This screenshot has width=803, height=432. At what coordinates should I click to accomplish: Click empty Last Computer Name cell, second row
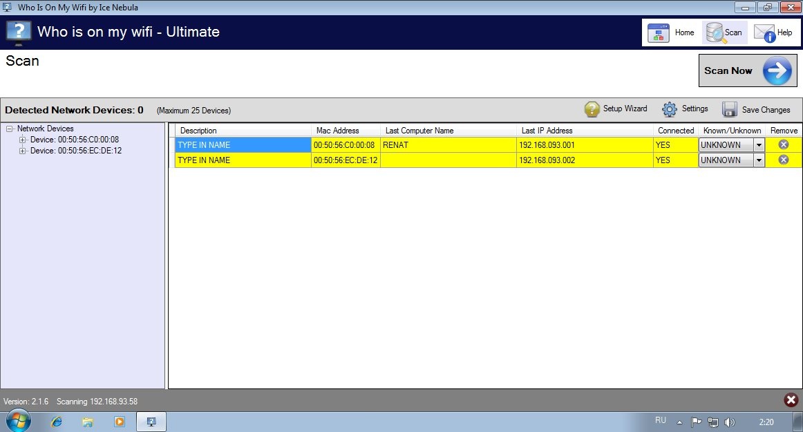pos(448,160)
